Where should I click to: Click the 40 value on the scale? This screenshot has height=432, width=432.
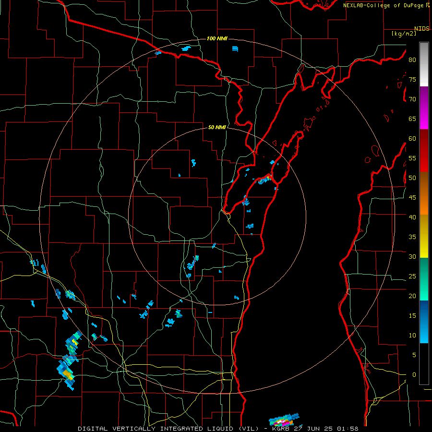(x=412, y=217)
